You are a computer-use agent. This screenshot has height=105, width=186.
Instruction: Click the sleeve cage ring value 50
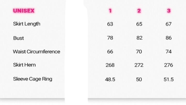[139, 79]
